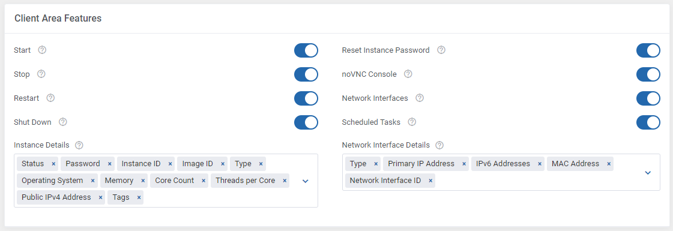
Task: Click help icon beside Reset Instance Password
Action: tap(441, 50)
